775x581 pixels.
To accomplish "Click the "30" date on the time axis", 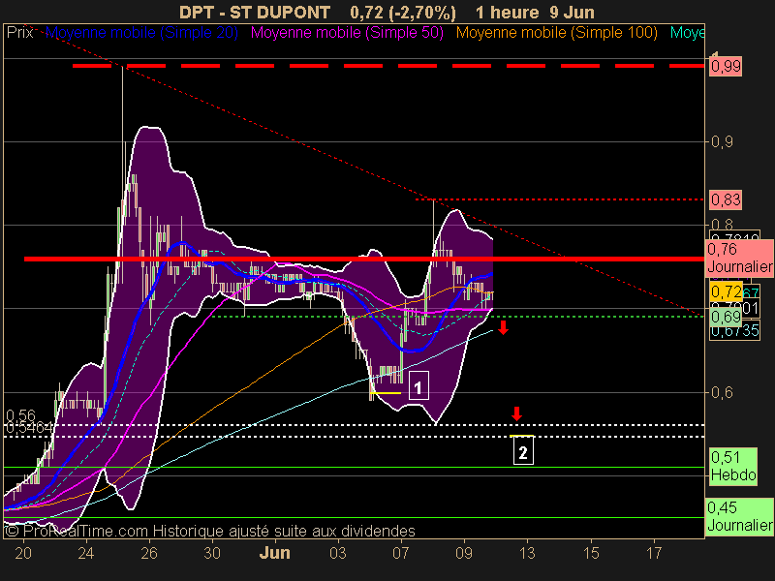I will pos(212,553).
